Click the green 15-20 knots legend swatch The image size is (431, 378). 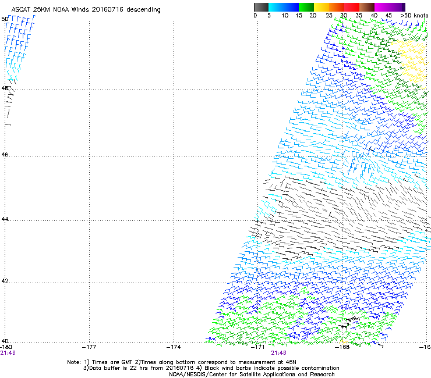(306, 7)
